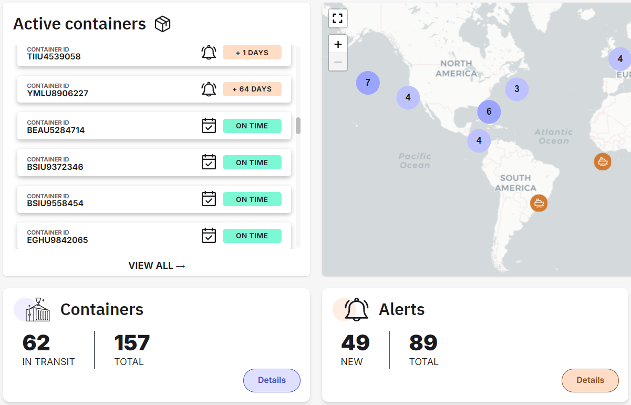Viewport: 631px width, 405px height.
Task: Click the Containers card heading
Action: coord(102,309)
